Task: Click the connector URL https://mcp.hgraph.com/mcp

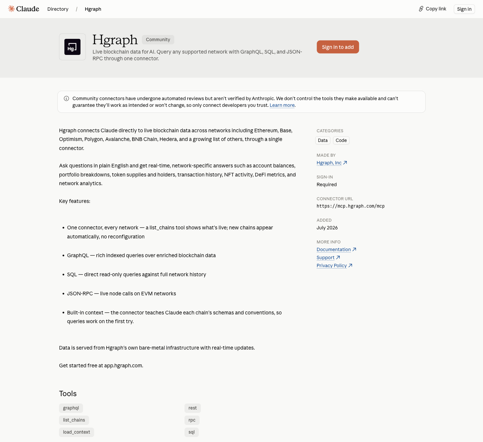Action: (351, 206)
